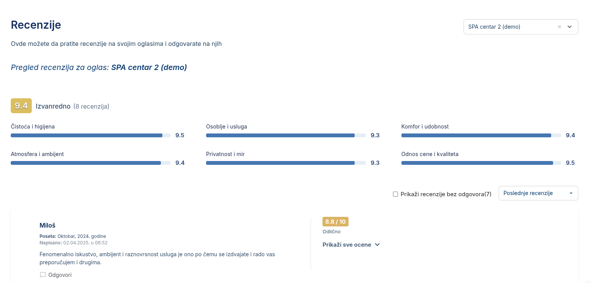
Task: Click the (8 recenzija) review count
Action: point(91,106)
